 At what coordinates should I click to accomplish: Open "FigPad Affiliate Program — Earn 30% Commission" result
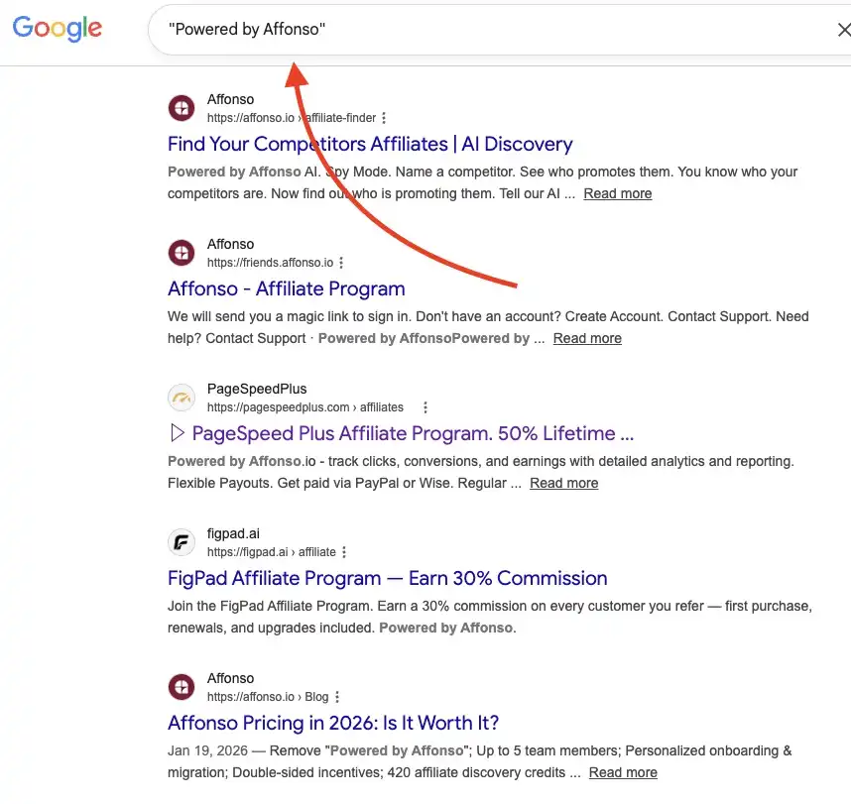(x=388, y=578)
